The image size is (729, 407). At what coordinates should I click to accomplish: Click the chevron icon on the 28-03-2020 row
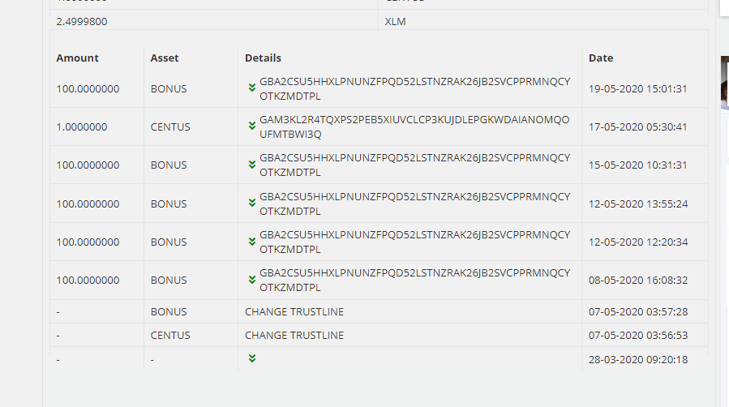[x=252, y=358]
